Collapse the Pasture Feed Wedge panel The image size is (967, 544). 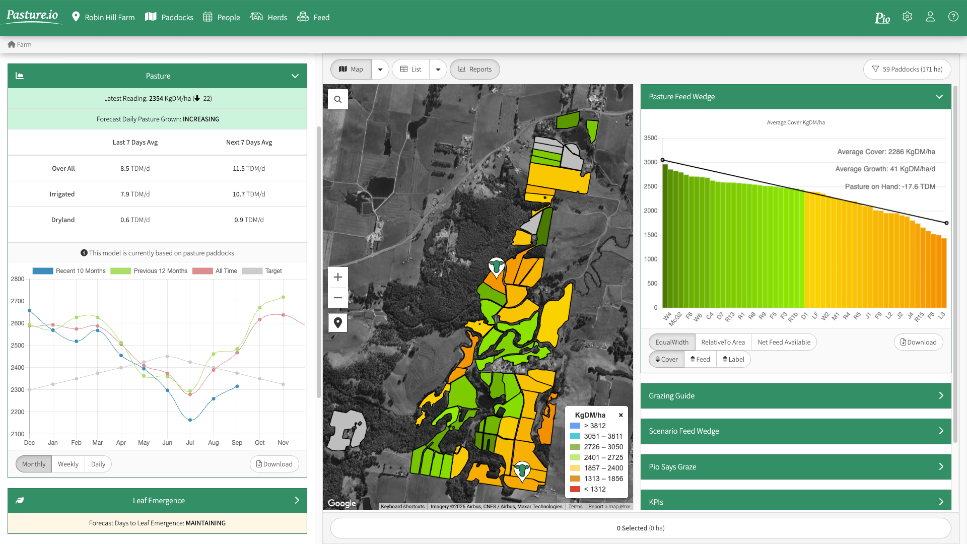[939, 97]
